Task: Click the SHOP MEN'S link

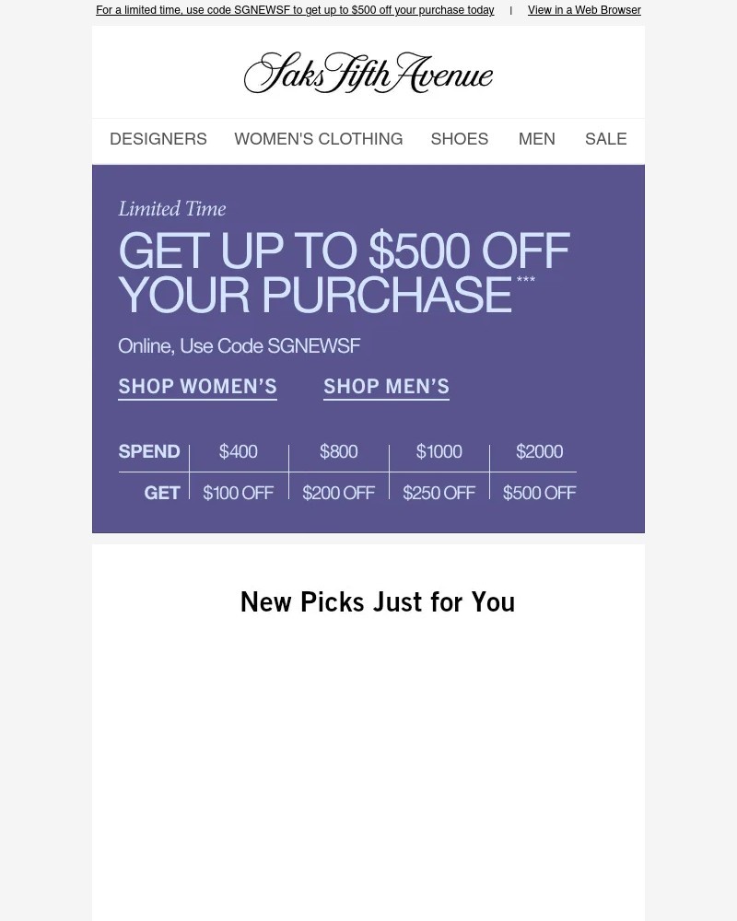Action: coord(386,386)
